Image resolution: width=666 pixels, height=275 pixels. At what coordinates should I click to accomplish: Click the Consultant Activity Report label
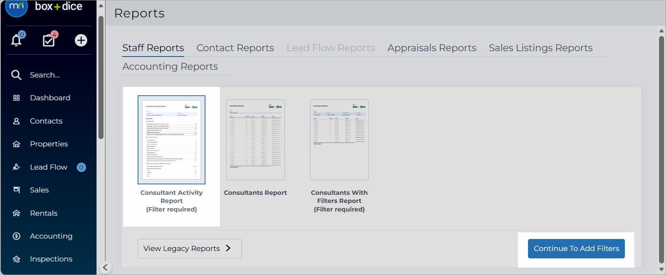pyautogui.click(x=171, y=201)
